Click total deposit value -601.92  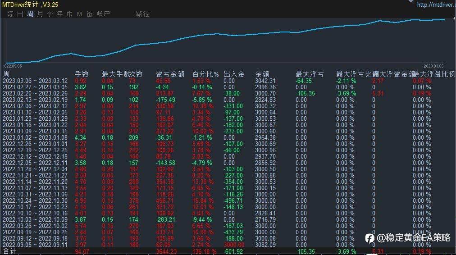point(233,251)
